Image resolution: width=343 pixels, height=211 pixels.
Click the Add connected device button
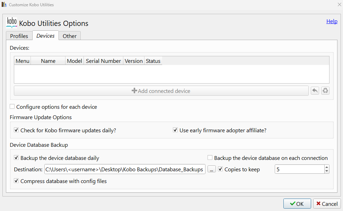[x=161, y=91]
